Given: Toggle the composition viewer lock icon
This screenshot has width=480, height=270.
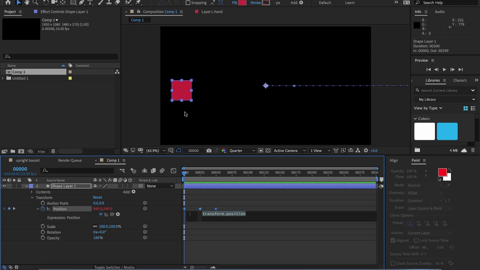Looking at the screenshot, I should click(139, 12).
